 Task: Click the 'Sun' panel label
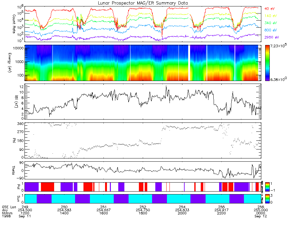point(18,198)
